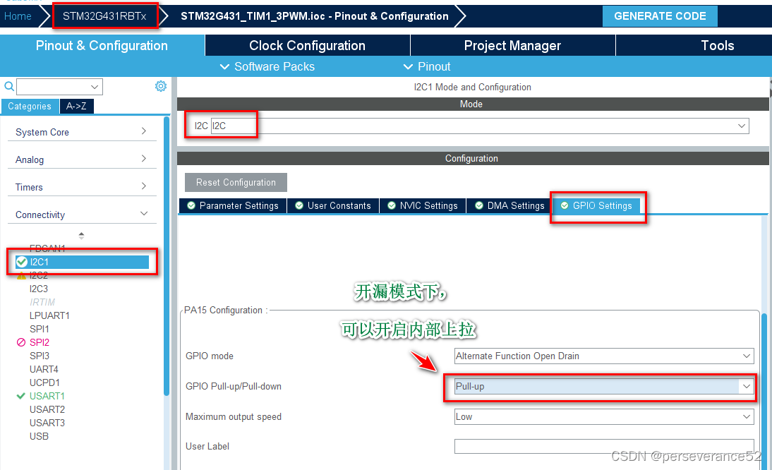Screen dimensions: 772x470
Task: Click the Software Packs chevron icon
Action: coord(224,66)
